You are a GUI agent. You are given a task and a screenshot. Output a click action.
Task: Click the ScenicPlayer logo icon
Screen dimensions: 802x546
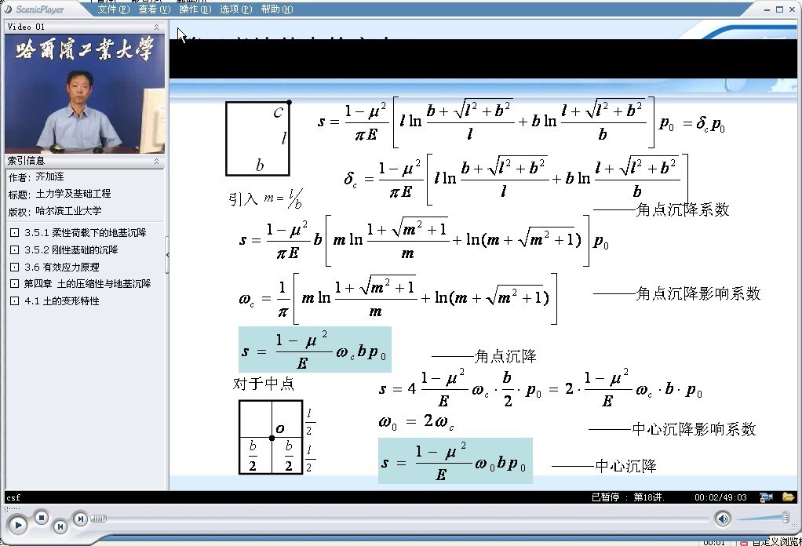[x=8, y=9]
